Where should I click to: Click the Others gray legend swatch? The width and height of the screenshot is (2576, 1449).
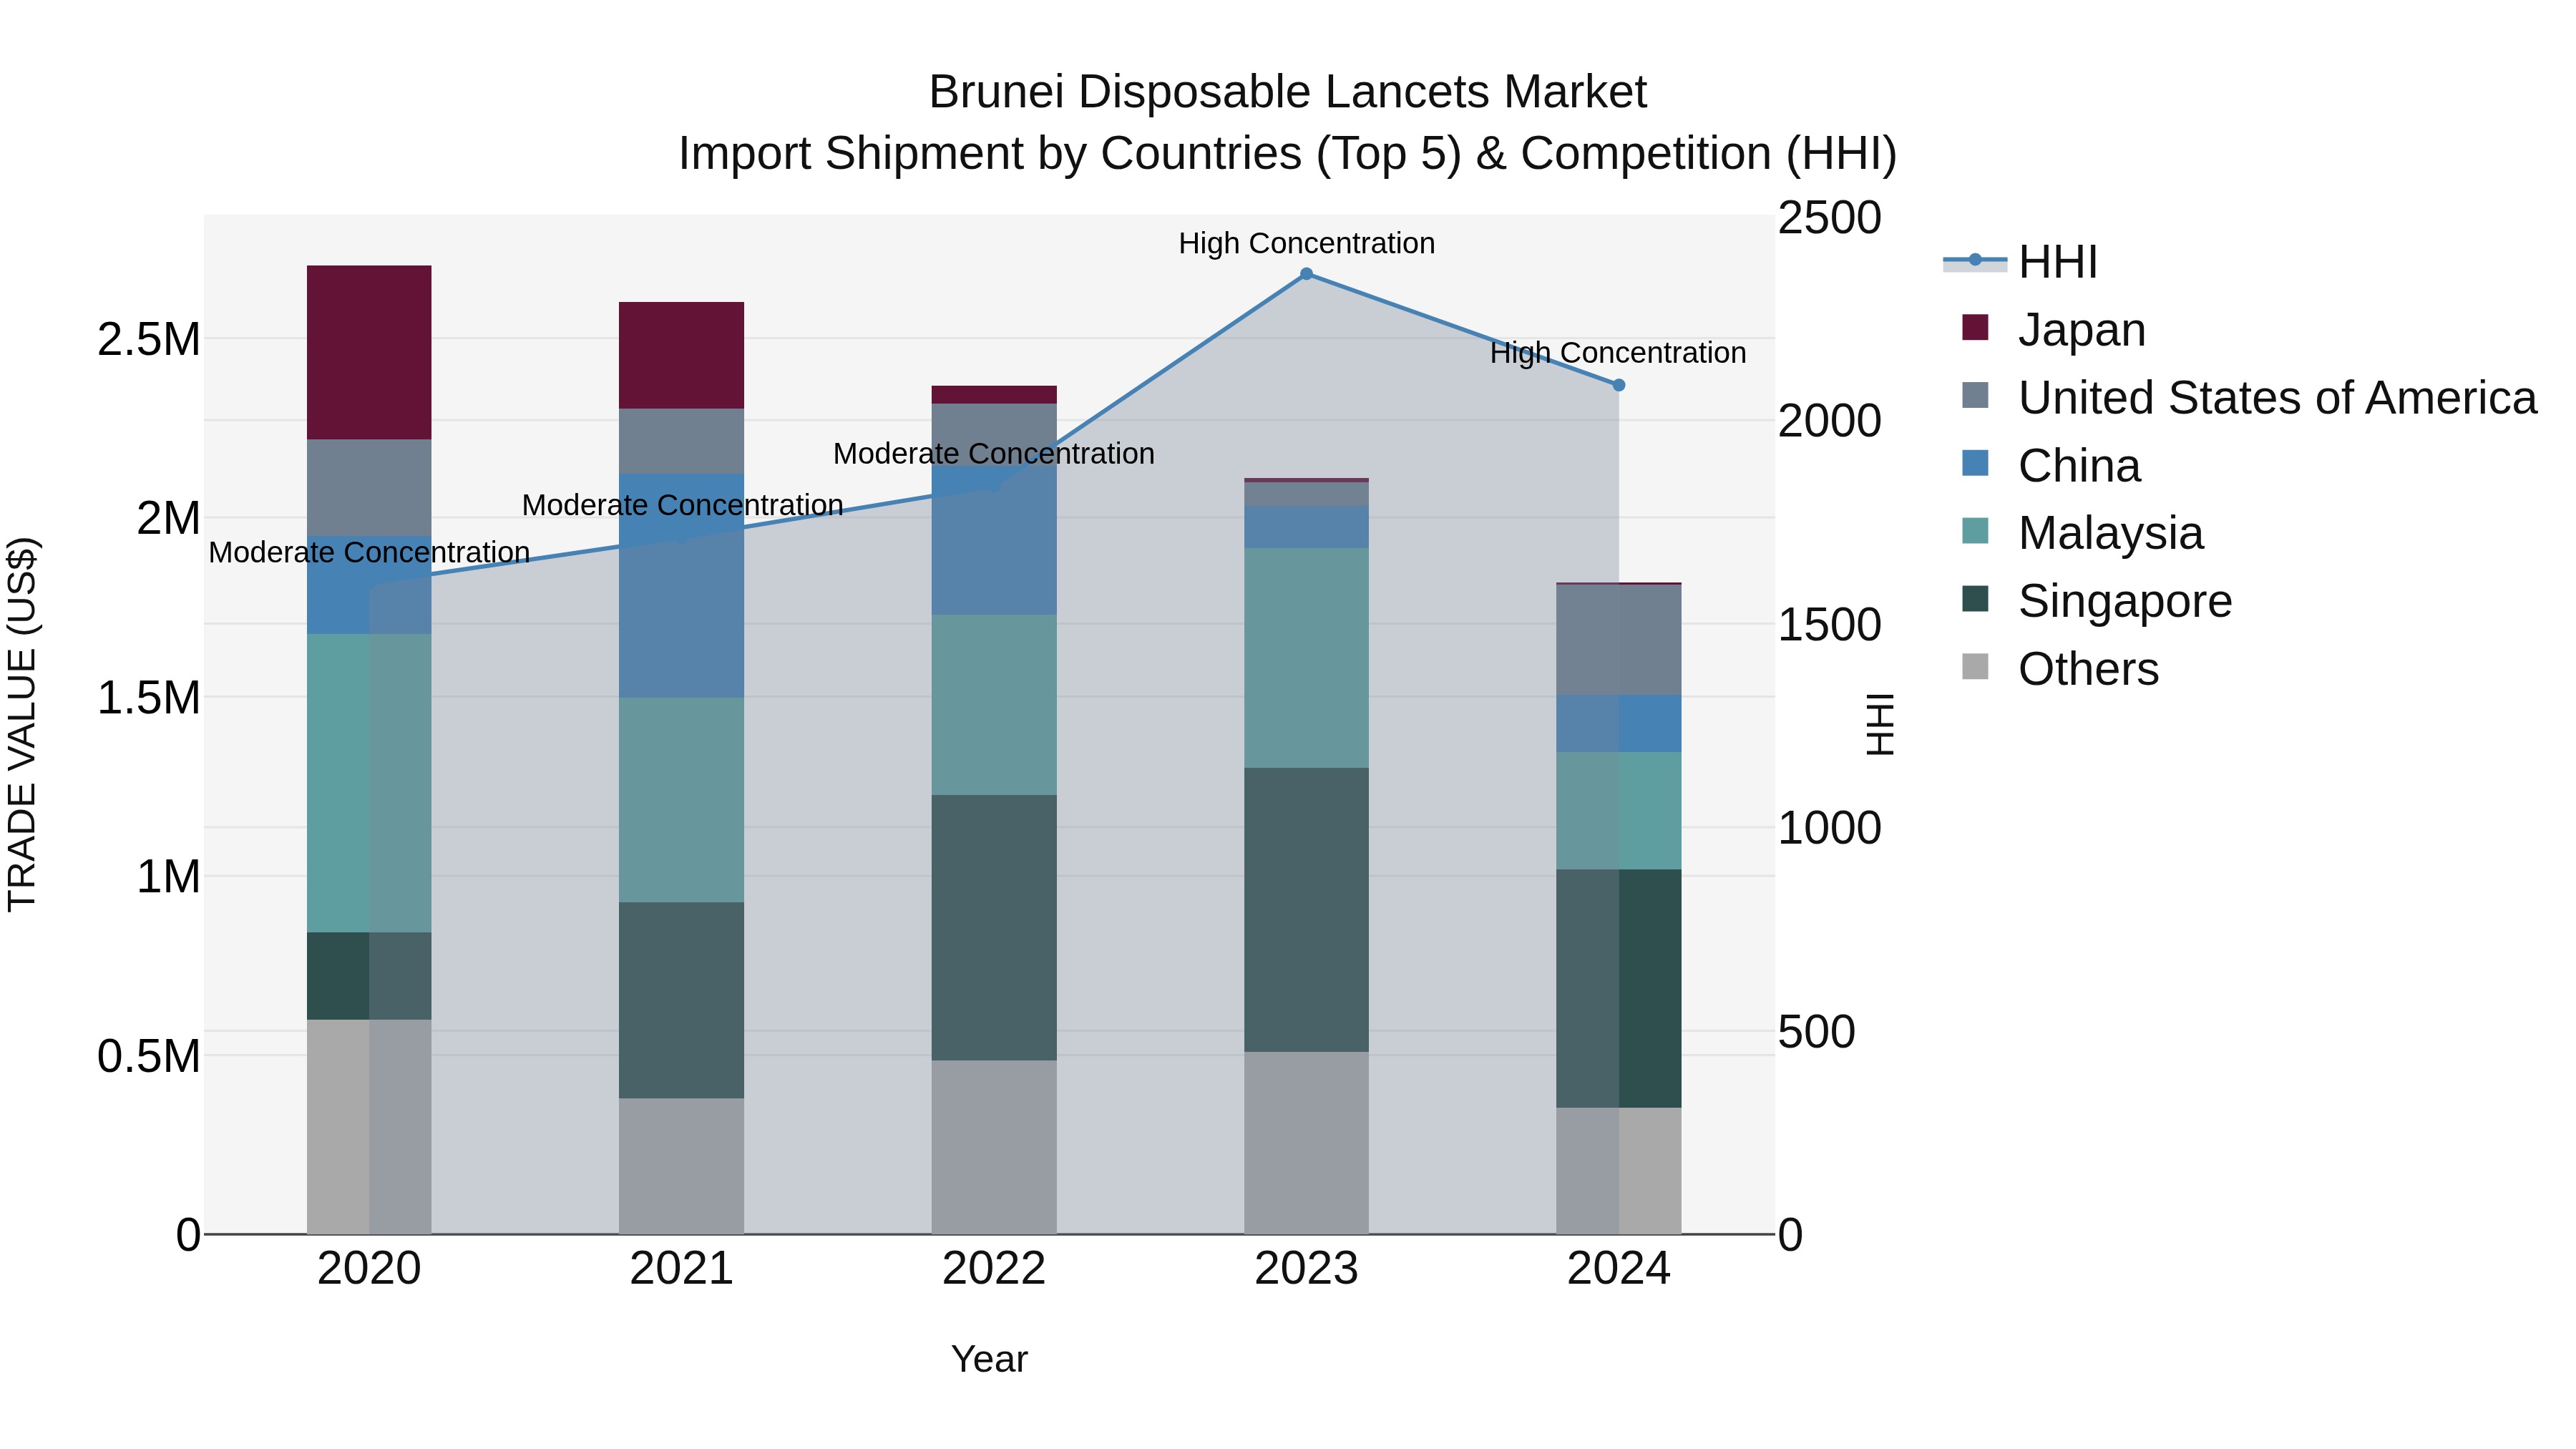coord(1975,666)
